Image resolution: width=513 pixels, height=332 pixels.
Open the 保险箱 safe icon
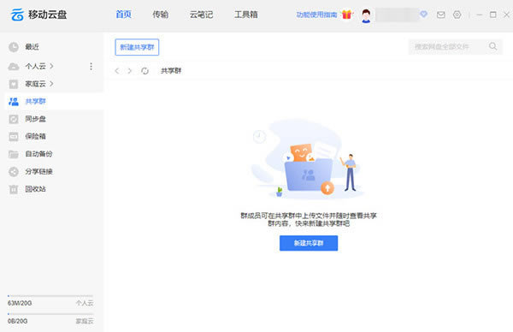point(14,137)
